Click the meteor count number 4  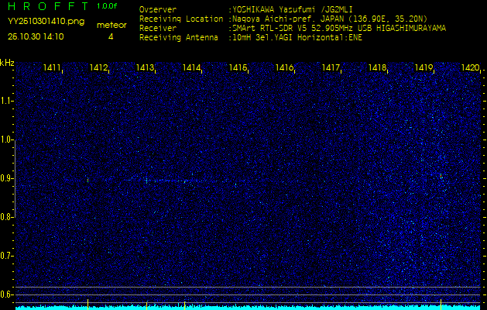tap(111, 36)
